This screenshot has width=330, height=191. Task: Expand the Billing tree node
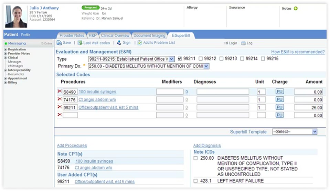(5, 83)
